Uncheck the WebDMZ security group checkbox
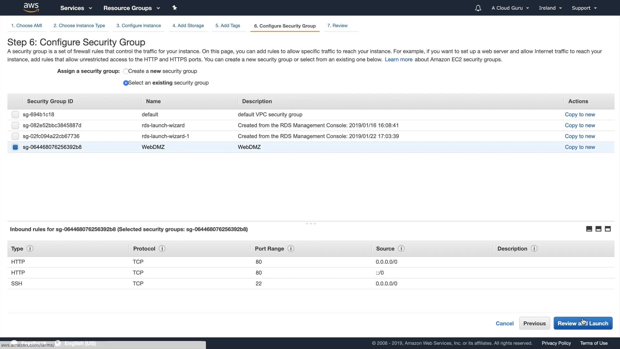The width and height of the screenshot is (620, 349). (15, 147)
